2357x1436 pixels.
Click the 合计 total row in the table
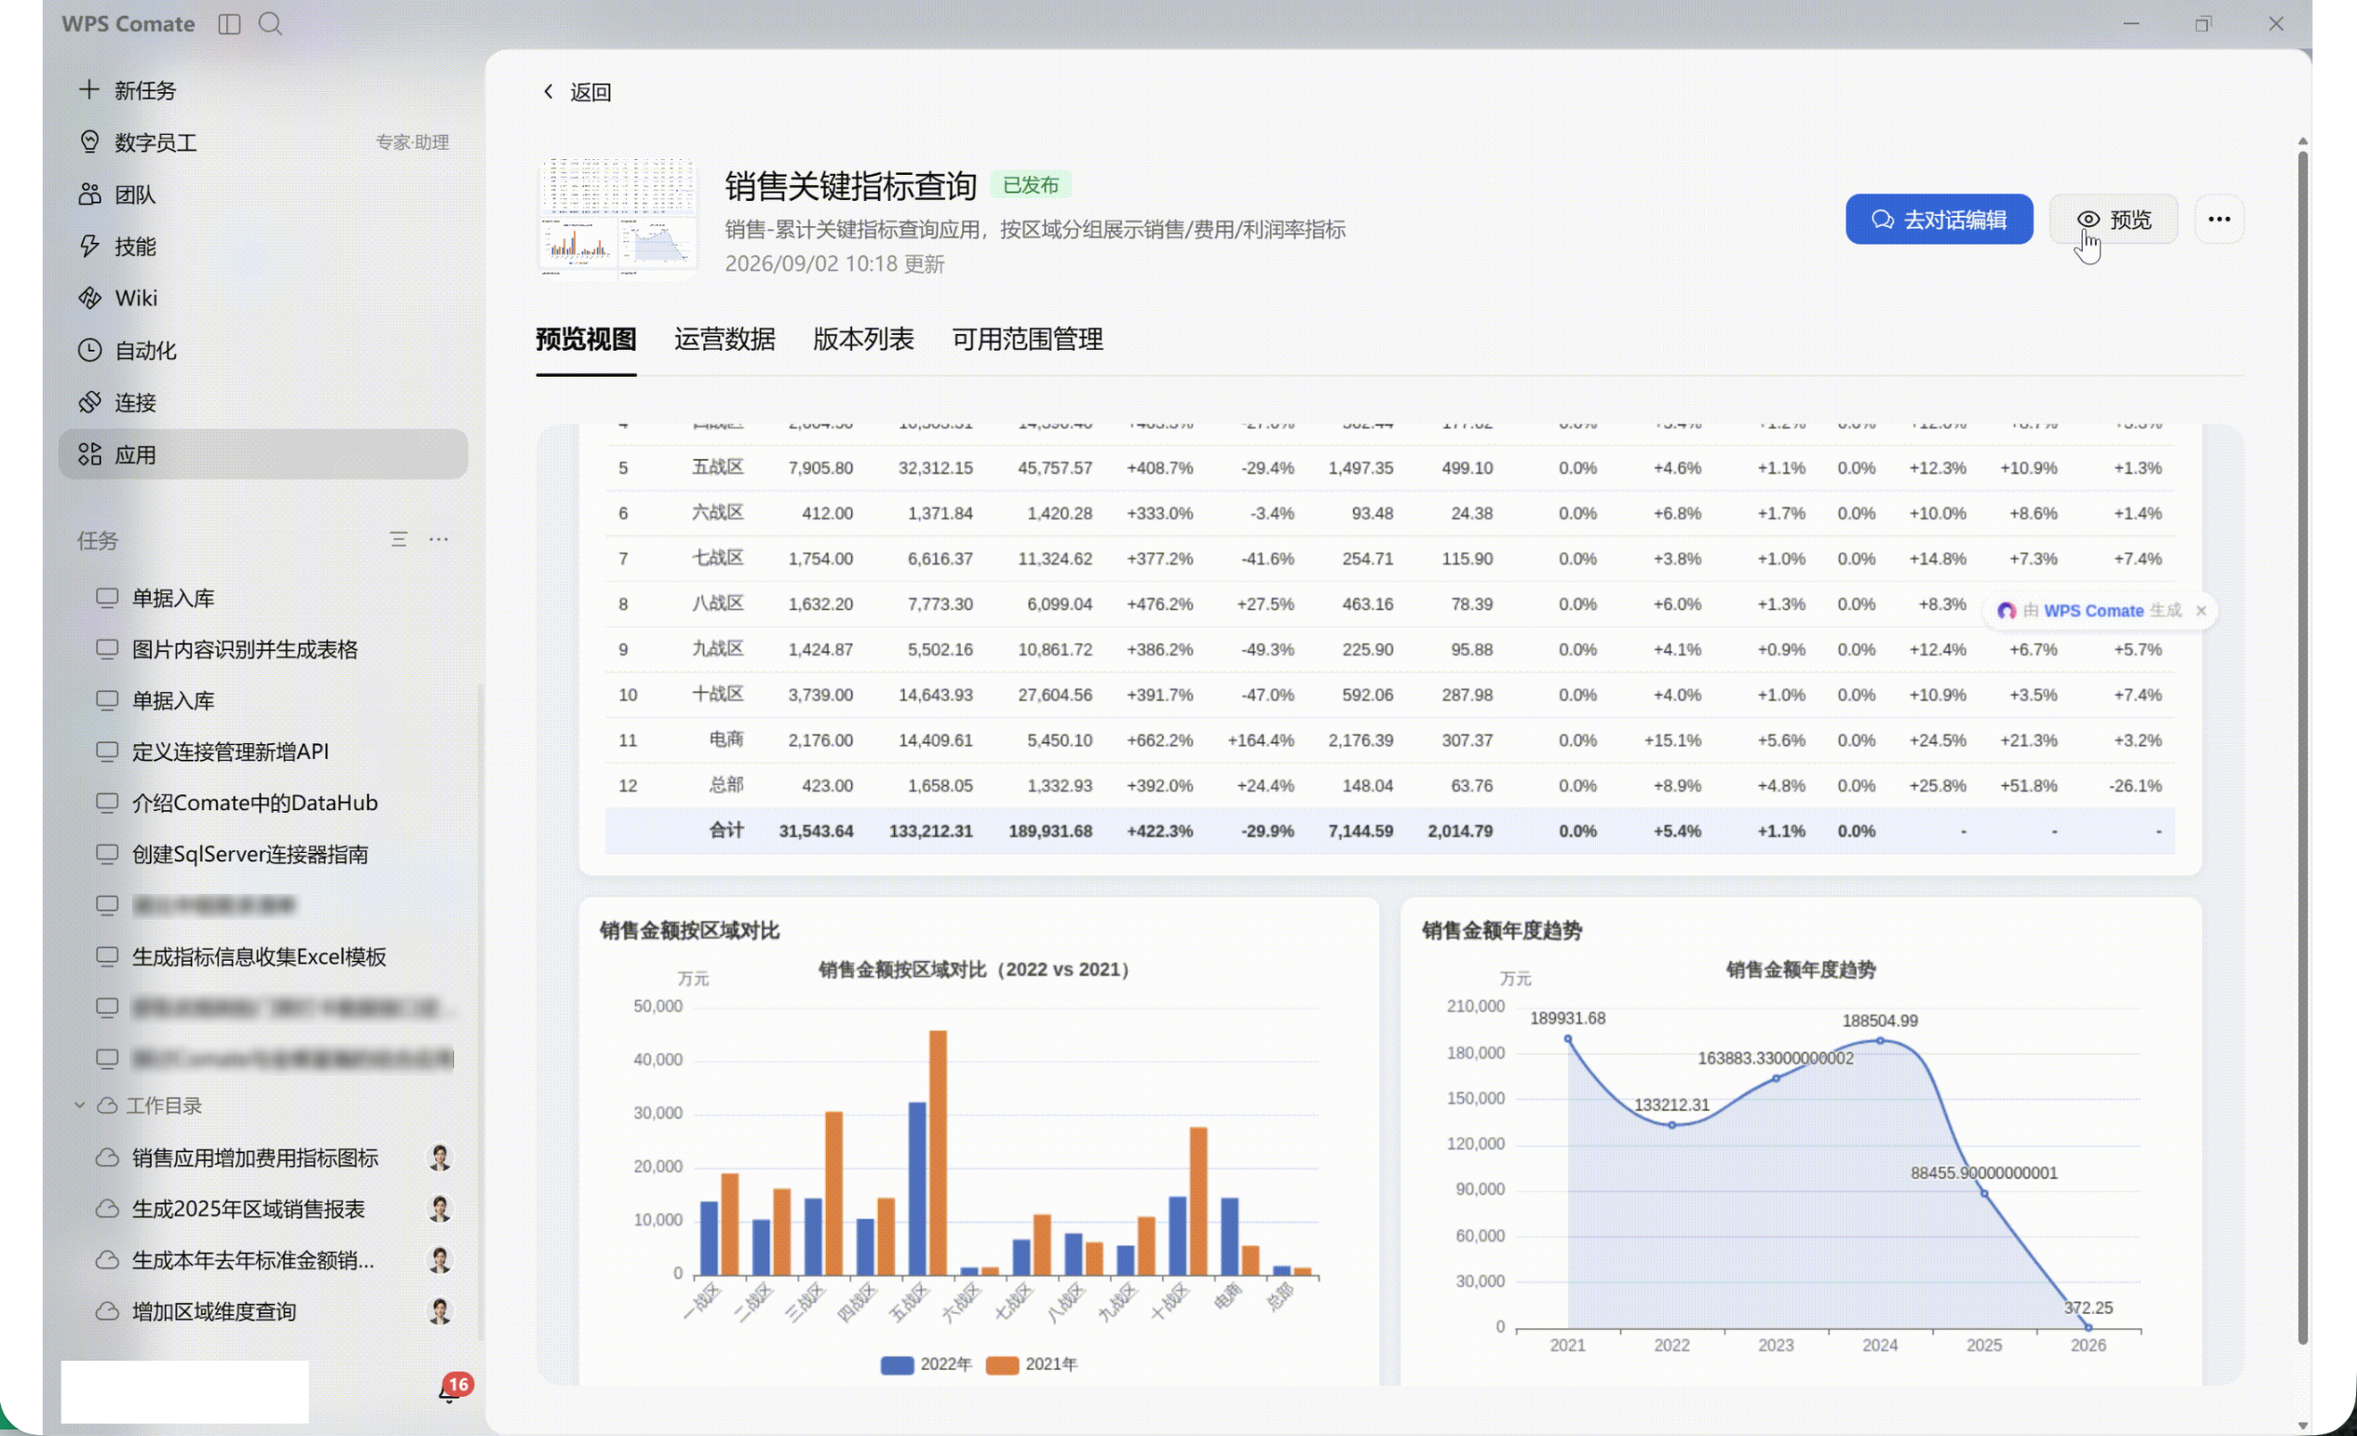click(x=1389, y=831)
